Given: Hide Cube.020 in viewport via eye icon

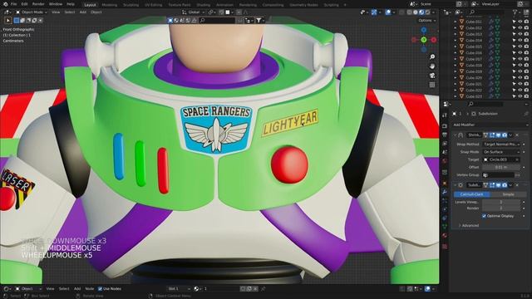Looking at the screenshot, I should tap(520, 77).
